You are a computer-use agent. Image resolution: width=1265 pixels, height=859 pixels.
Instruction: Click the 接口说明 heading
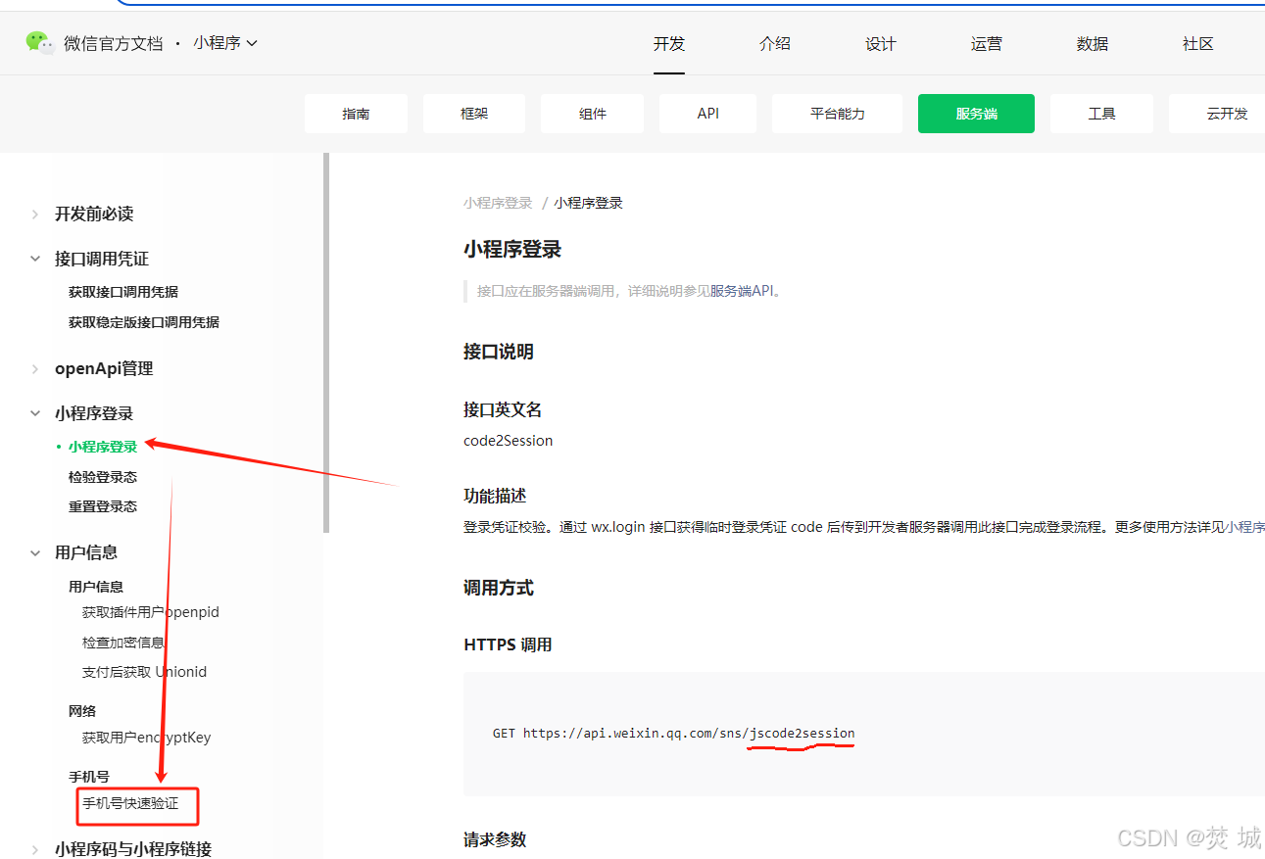coord(499,352)
